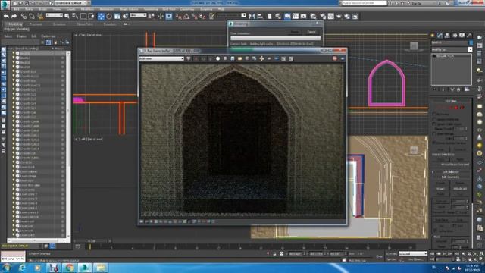
Task: Open the named selection sets dropdown
Action: (231, 15)
